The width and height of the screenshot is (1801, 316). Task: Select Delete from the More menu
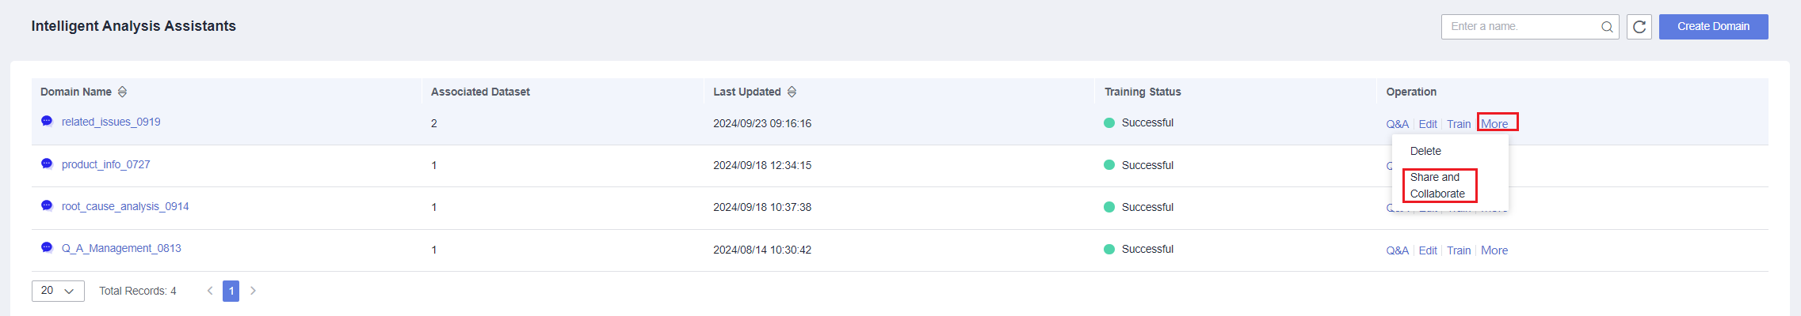pyautogui.click(x=1425, y=151)
